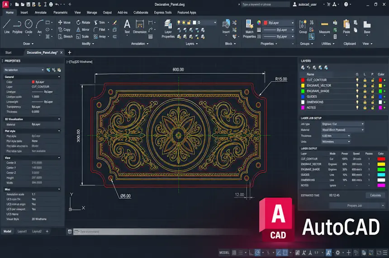Viewport: 389px width, 258px height.
Task: Click the status bar grid display icon
Action: pos(234,253)
